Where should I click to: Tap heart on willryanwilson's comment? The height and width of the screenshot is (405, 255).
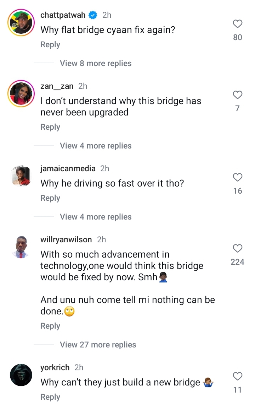pos(237,248)
